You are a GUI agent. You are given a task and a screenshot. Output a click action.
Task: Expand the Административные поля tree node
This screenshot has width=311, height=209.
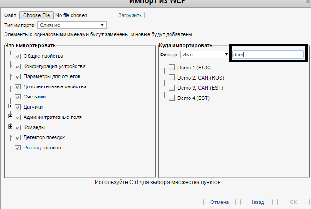click(10, 117)
